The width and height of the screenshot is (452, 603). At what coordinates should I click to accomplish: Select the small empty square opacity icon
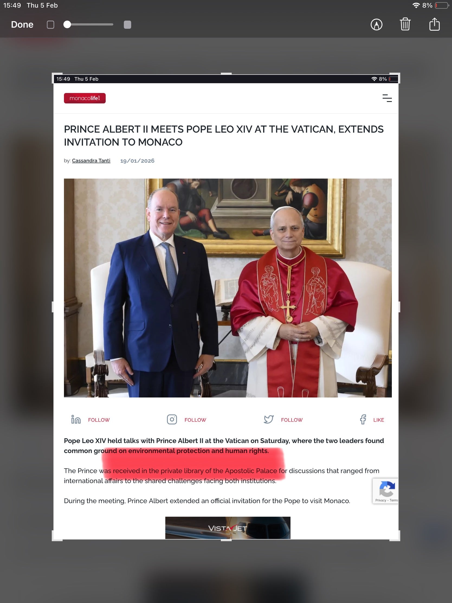[x=50, y=24]
